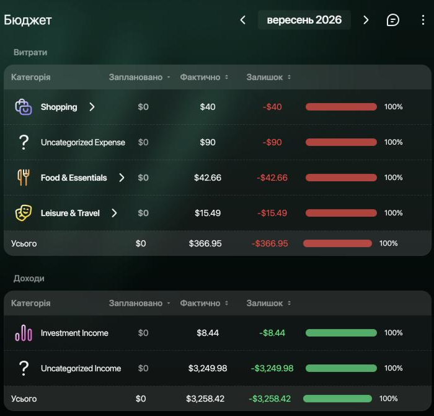Open the Leisure & Travel category
Screen dimensions: 434x416
point(70,213)
